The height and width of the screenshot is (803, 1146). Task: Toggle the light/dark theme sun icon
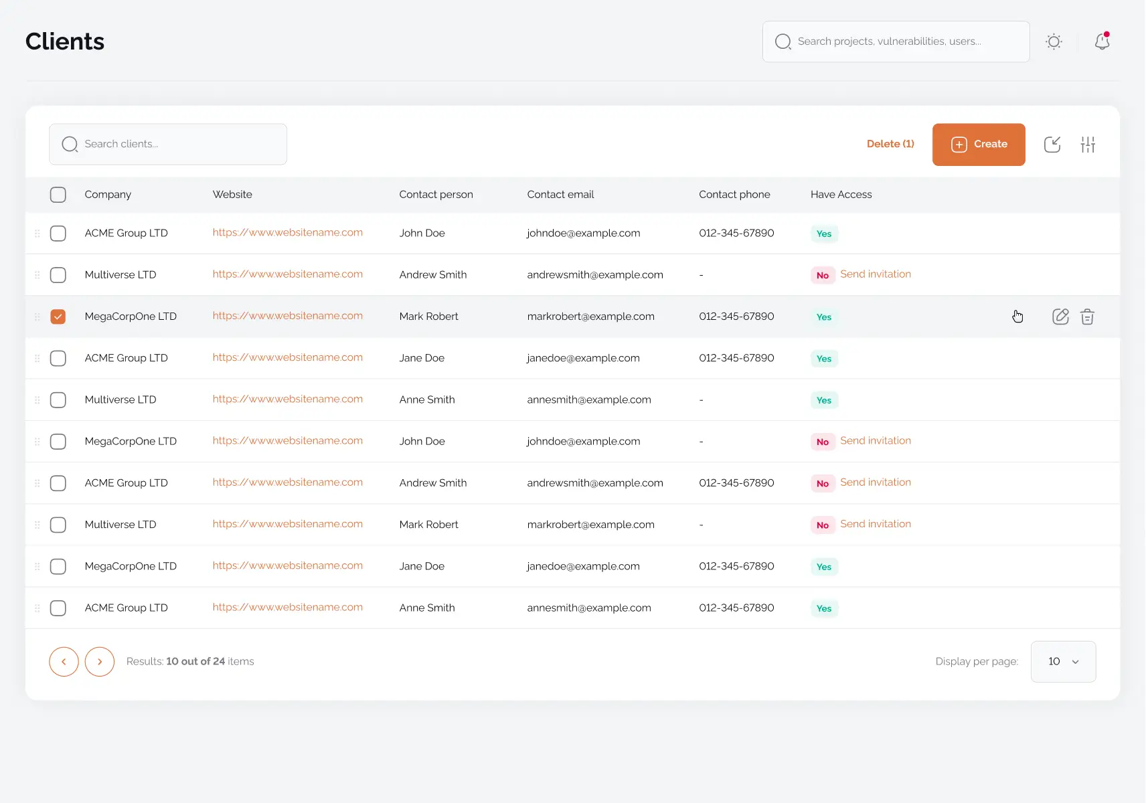tap(1054, 41)
